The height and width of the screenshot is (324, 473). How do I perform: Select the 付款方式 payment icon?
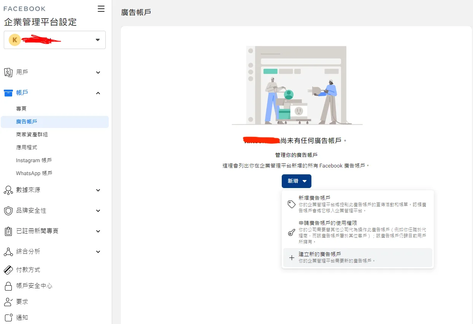(8, 270)
